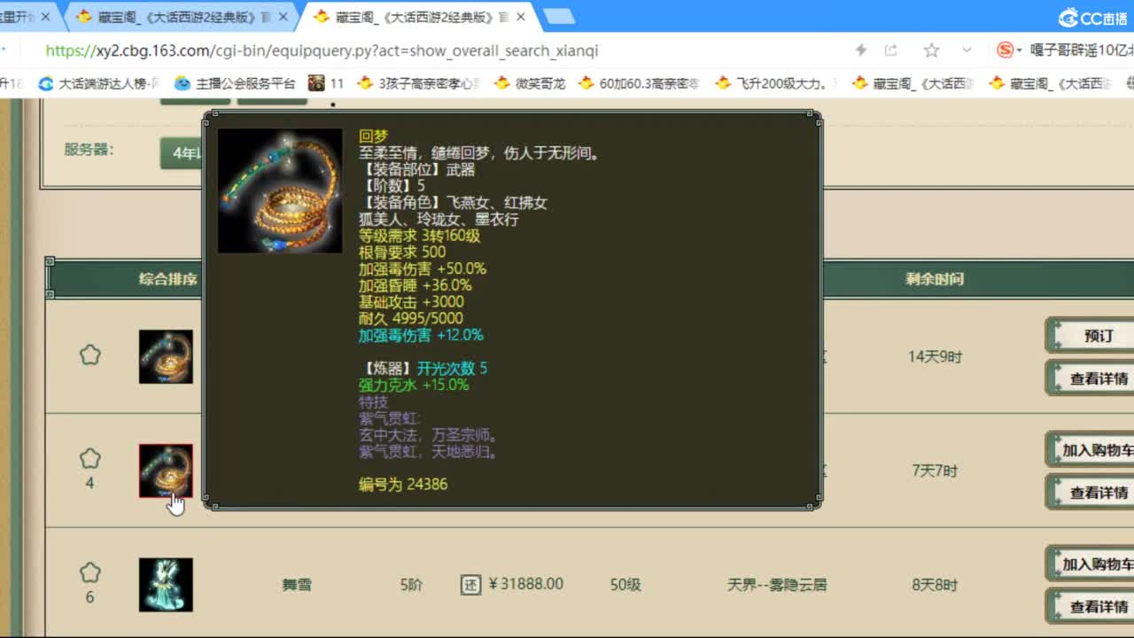Open bookmark 3孩子高亲密孝心
The image size is (1134, 638).
pyautogui.click(x=418, y=83)
